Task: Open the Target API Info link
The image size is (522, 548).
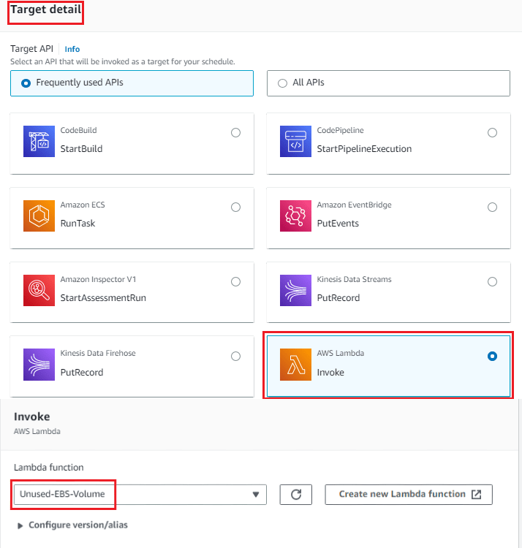Action: 72,49
